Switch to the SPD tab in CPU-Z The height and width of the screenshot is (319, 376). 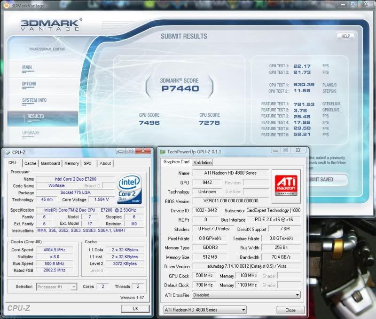[87, 163]
